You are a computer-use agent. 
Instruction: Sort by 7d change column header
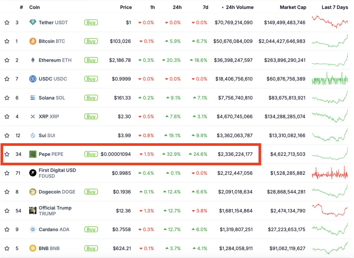(205, 7)
